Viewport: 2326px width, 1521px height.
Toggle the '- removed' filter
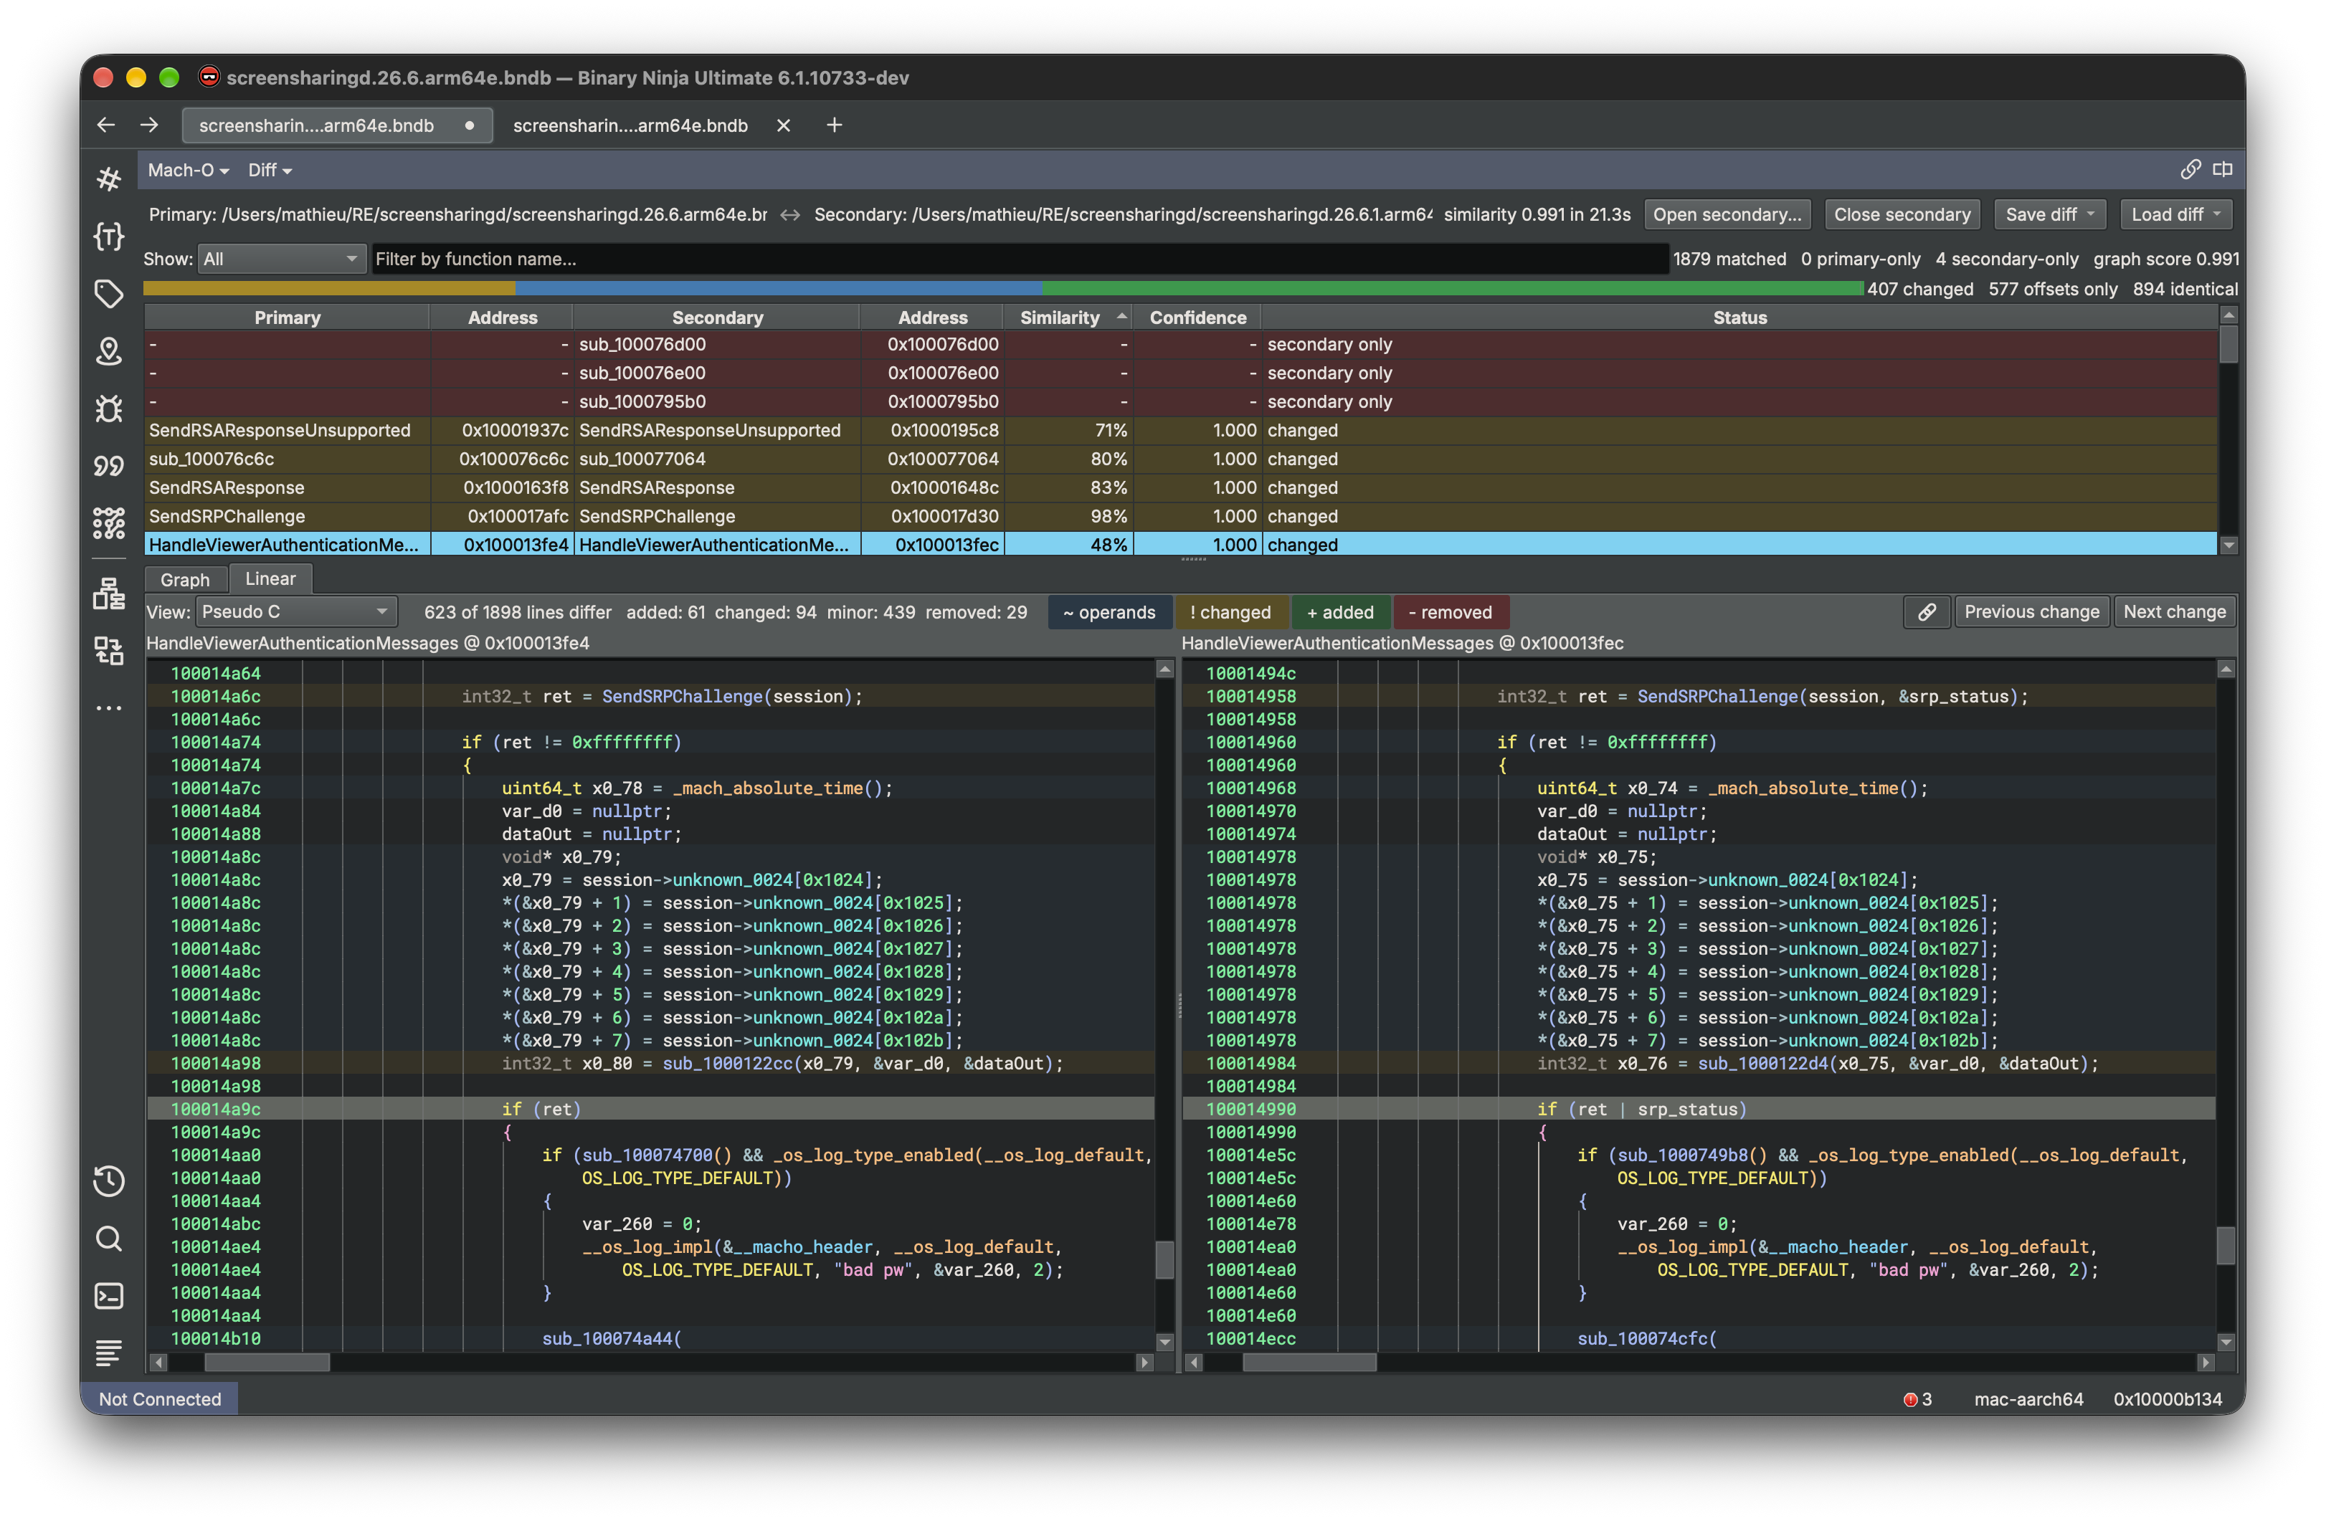click(1451, 613)
